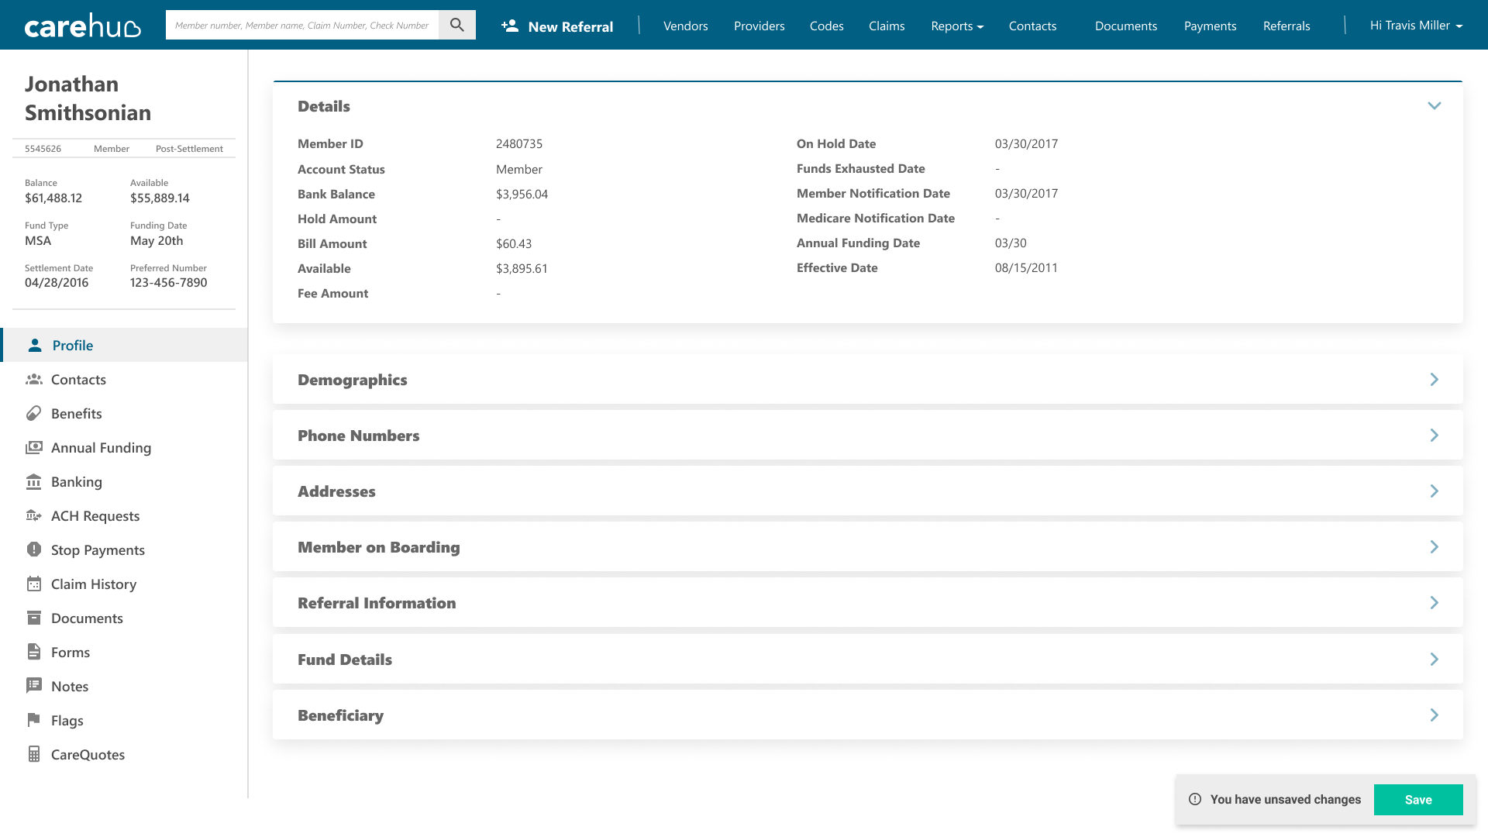Expand the Demographics section

(1434, 379)
